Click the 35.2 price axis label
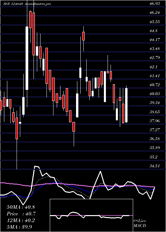The image size is (166, 232). point(153,157)
